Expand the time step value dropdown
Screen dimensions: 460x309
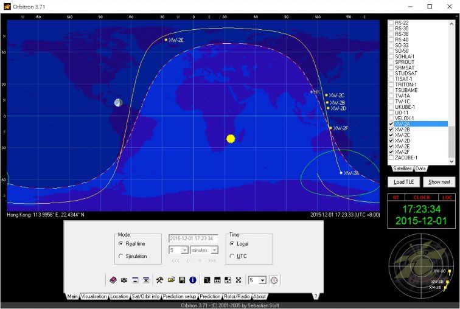click(x=184, y=250)
